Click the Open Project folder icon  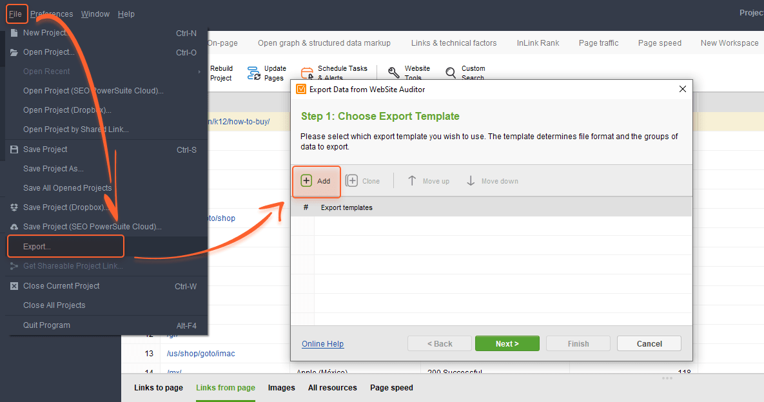click(14, 52)
